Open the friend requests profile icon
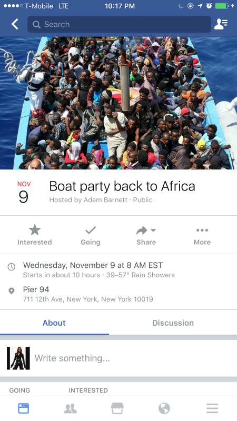 coord(221,24)
